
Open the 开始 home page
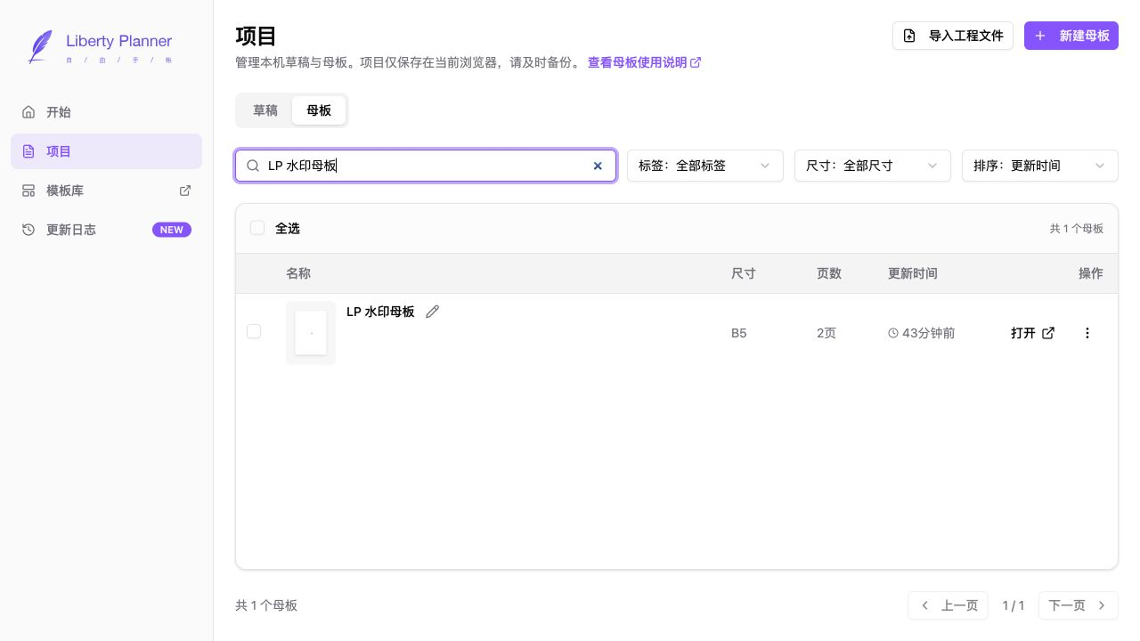(x=106, y=112)
